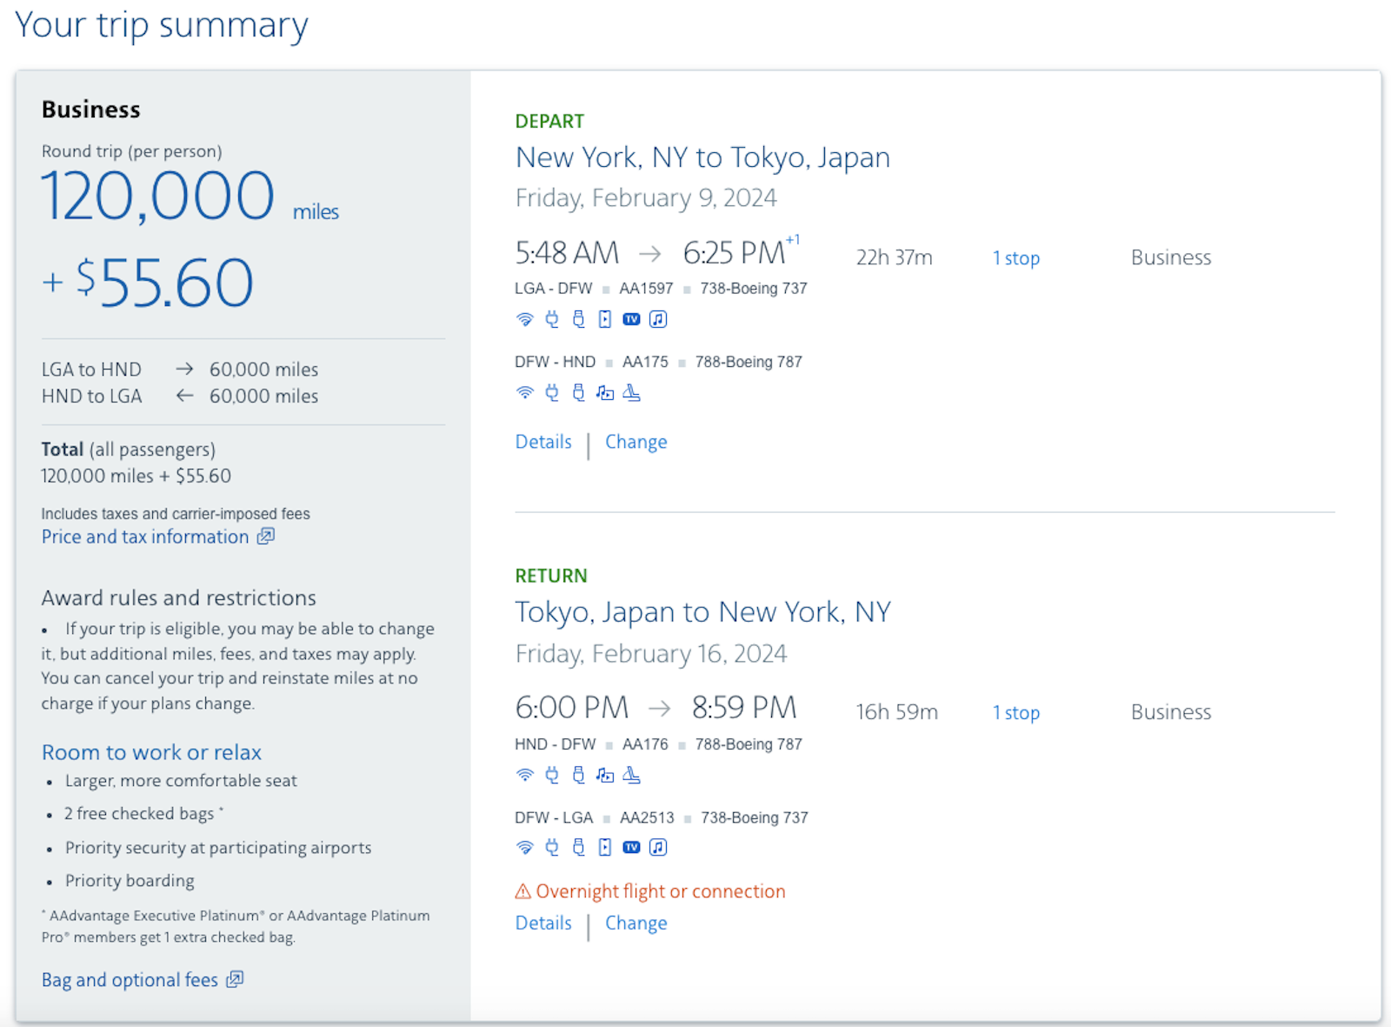The width and height of the screenshot is (1391, 1027).
Task: Click the Wi-Fi icon for flight AA176
Action: (524, 775)
